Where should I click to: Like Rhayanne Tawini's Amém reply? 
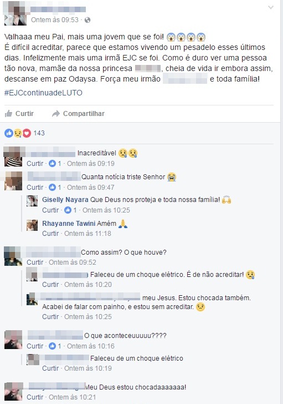(50, 234)
